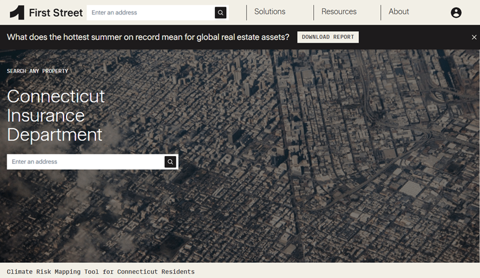Click the First Street logo icon
480x278 pixels.
17,13
